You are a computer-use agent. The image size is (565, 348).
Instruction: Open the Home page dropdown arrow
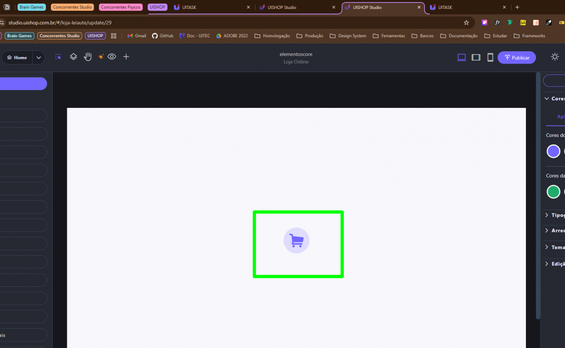coord(39,57)
